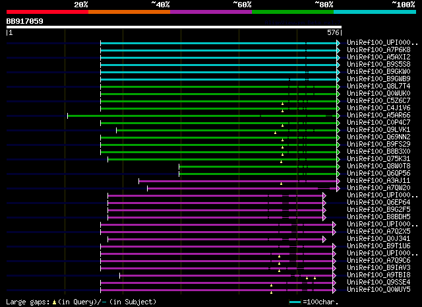422x307 pixels.
Task: Click the UniRef100_A7Q2X5 hit label
Action: (378, 232)
